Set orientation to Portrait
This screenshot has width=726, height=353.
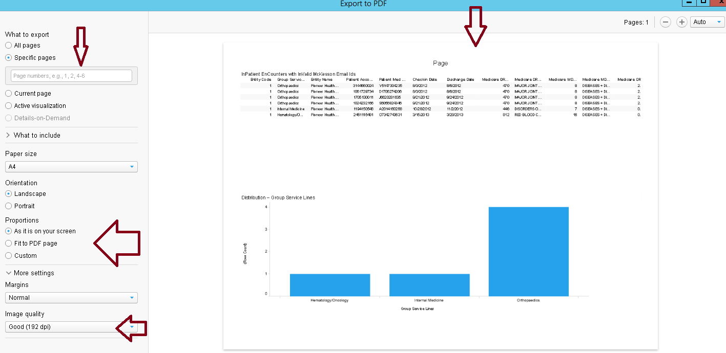coord(9,206)
